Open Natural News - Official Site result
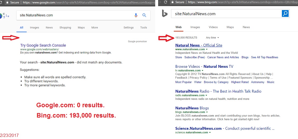Image resolution: width=298 pixels, height=139 pixels. (199, 45)
